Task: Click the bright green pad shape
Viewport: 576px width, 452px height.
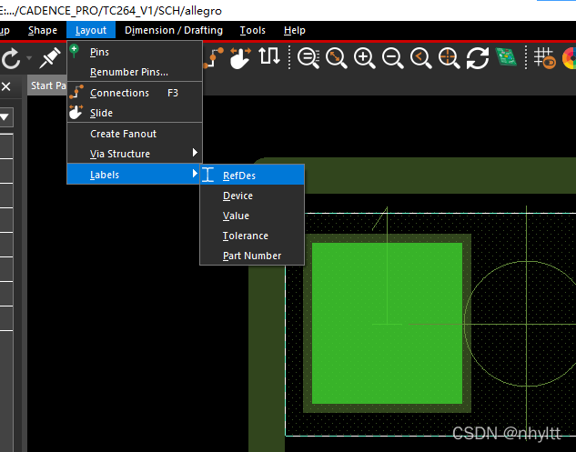Action: point(387,323)
